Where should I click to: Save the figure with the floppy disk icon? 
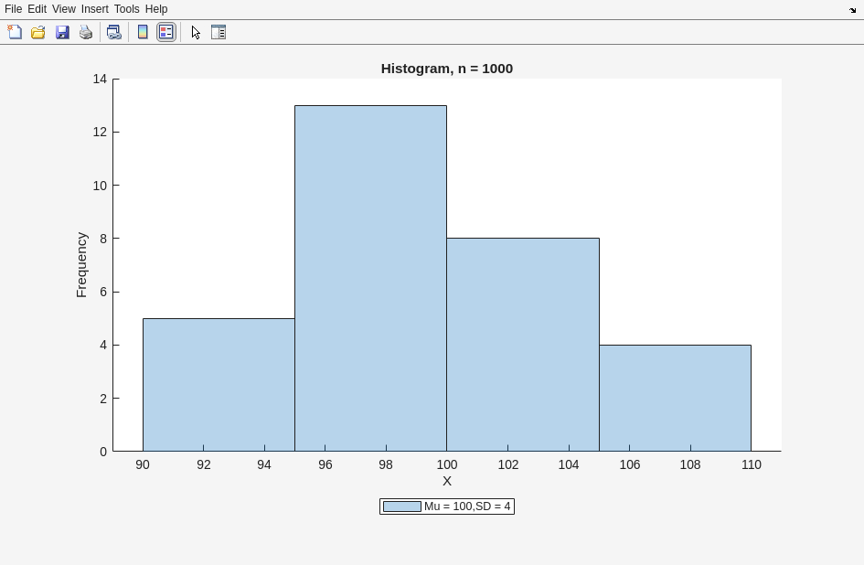coord(62,32)
